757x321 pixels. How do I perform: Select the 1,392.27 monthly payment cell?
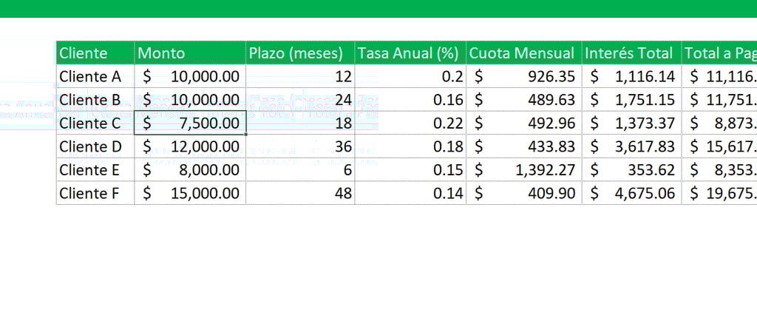coord(523,170)
